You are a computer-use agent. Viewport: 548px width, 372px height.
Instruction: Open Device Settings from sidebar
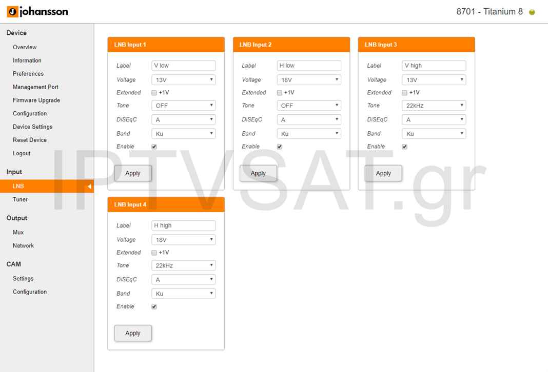[x=33, y=127]
